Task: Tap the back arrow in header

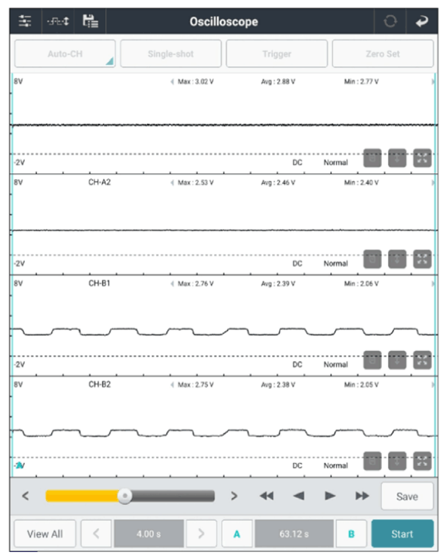Action: (422, 22)
